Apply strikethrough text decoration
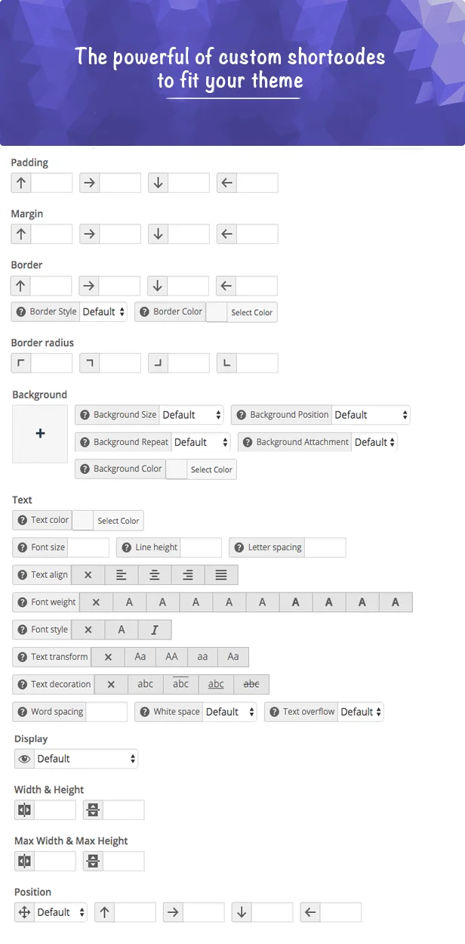The image size is (465, 944). (251, 684)
